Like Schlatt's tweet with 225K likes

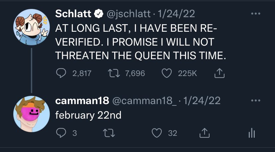[166, 73]
